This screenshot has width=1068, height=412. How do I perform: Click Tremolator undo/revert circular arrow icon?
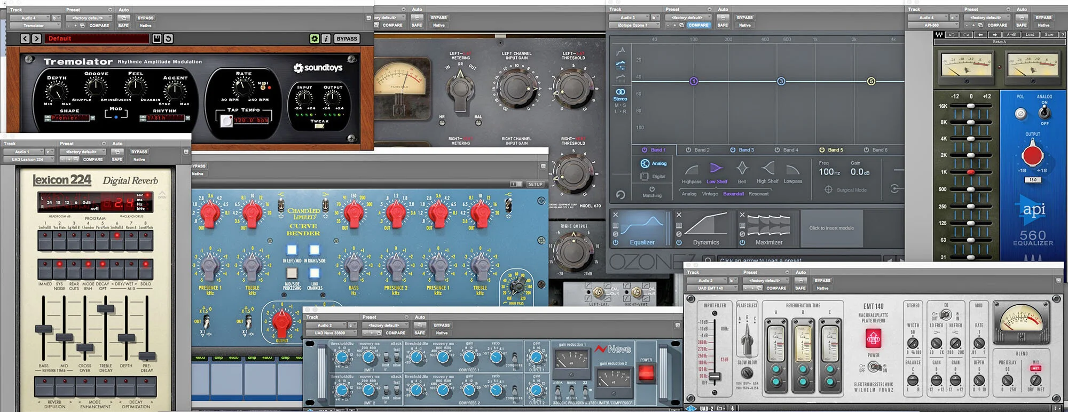[x=168, y=38]
